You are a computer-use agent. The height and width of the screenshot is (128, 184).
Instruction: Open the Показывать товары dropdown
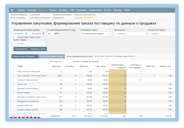coord(96,34)
